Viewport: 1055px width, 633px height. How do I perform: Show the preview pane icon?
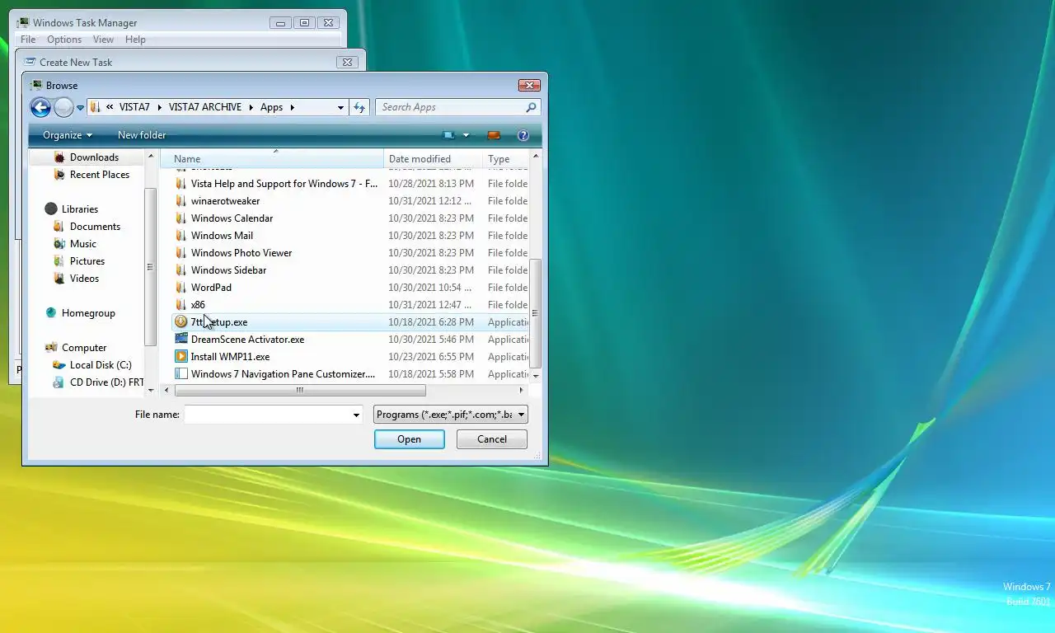[494, 135]
